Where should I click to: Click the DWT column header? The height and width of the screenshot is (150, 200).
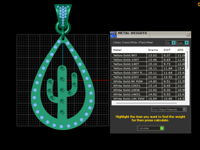169,50
